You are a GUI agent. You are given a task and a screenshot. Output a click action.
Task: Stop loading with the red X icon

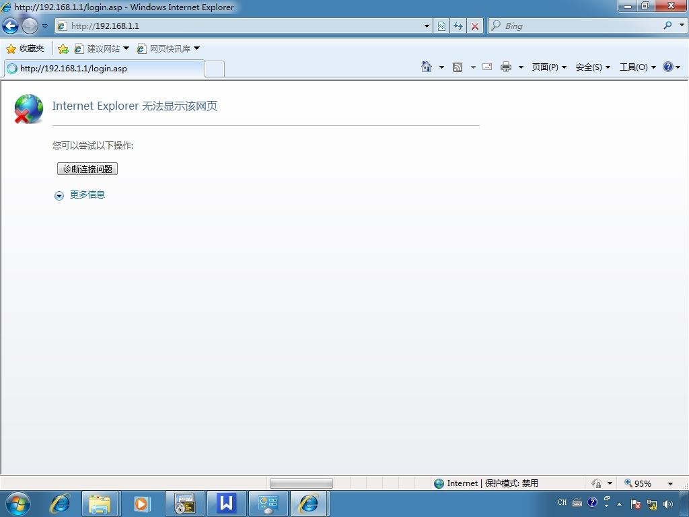pos(475,26)
